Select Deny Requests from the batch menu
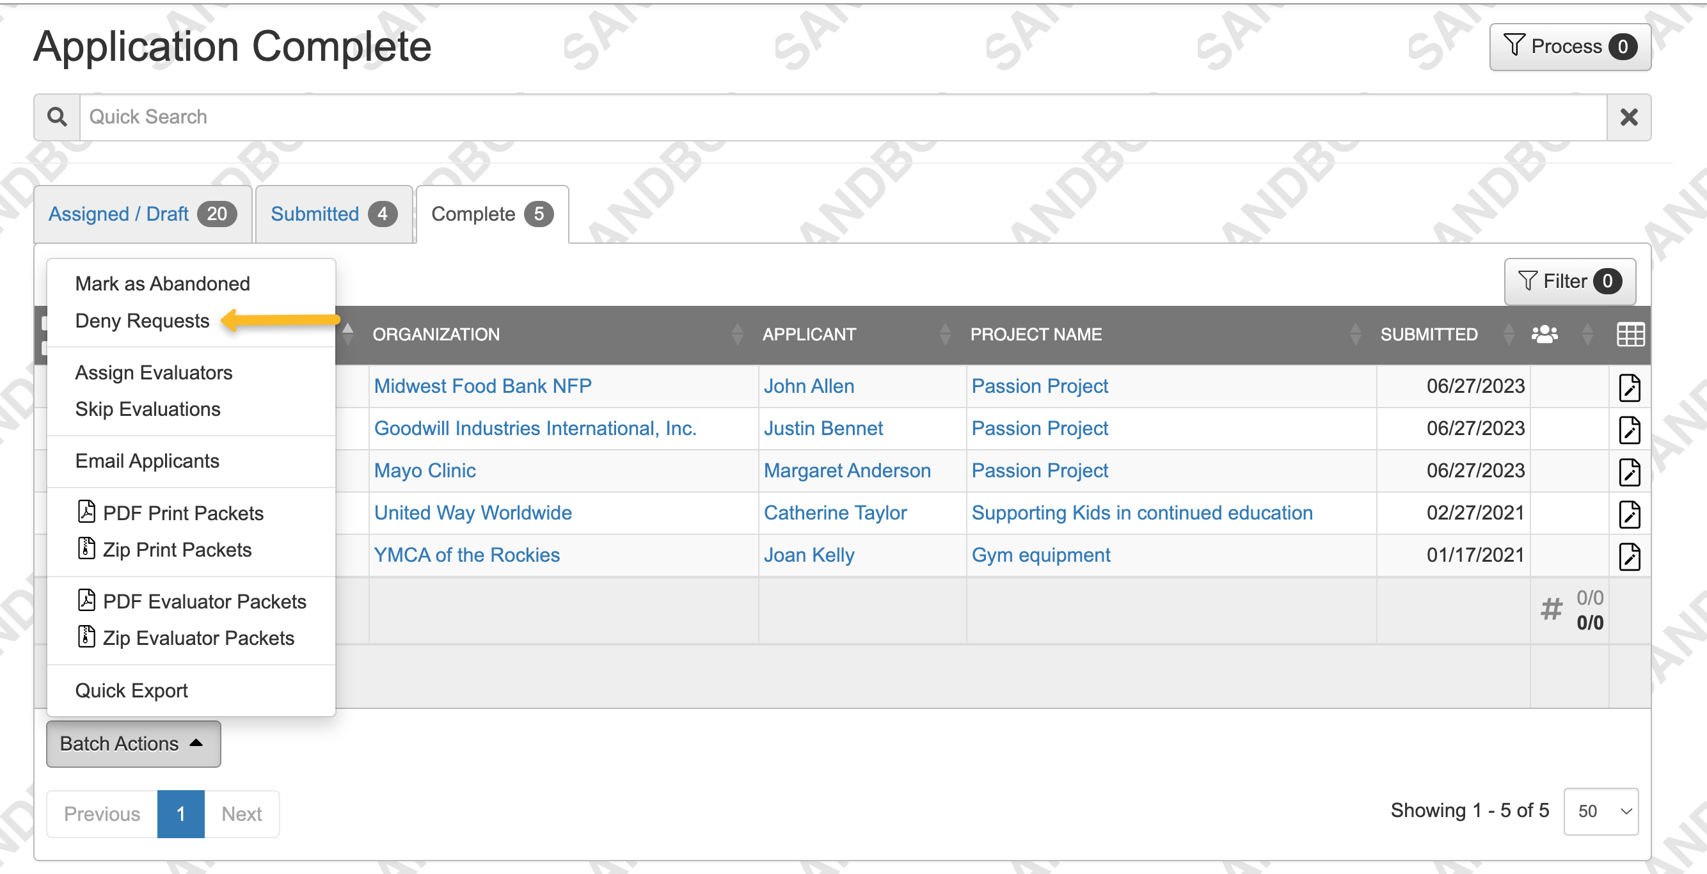This screenshot has height=874, width=1707. [x=142, y=320]
